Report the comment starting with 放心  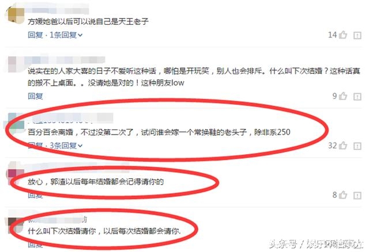(357, 196)
